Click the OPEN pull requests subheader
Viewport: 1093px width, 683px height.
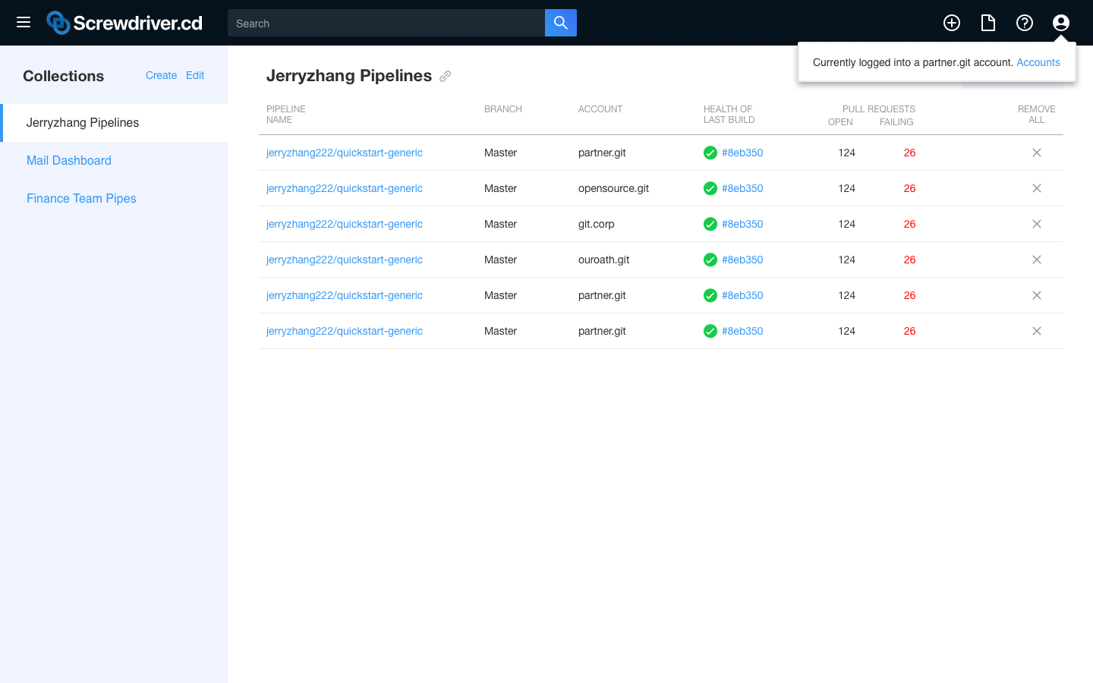pos(840,122)
